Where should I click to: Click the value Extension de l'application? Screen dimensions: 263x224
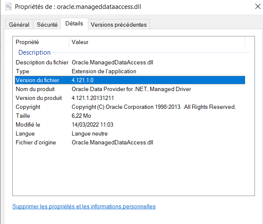[104, 71]
